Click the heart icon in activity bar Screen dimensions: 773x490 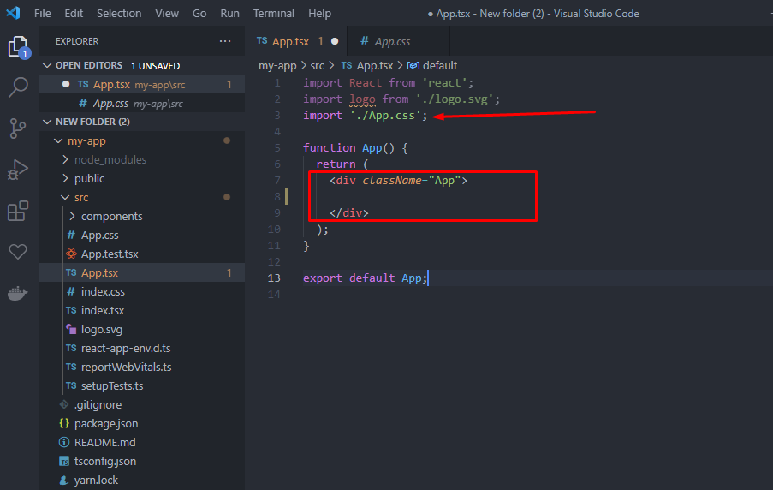[18, 252]
